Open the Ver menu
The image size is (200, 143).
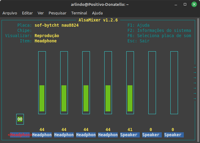click(x=41, y=13)
